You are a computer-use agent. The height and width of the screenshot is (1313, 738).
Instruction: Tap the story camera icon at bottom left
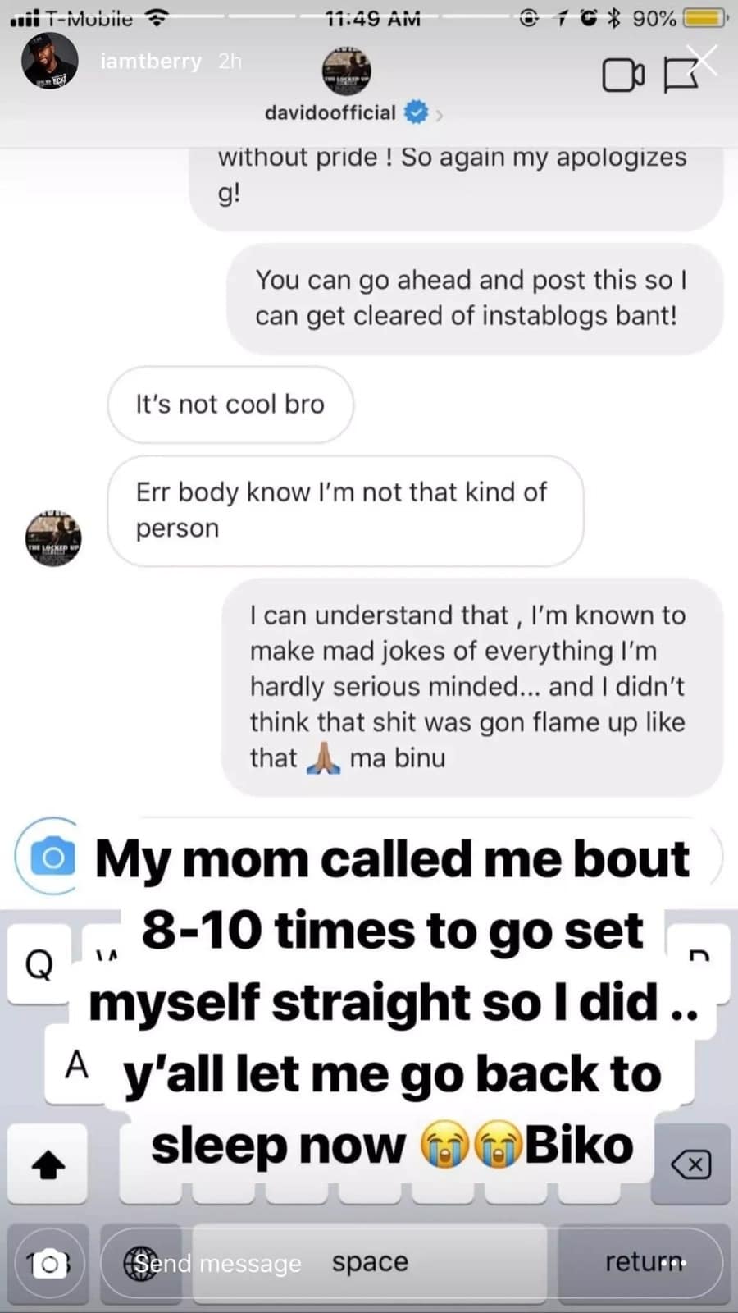pyautogui.click(x=49, y=1264)
